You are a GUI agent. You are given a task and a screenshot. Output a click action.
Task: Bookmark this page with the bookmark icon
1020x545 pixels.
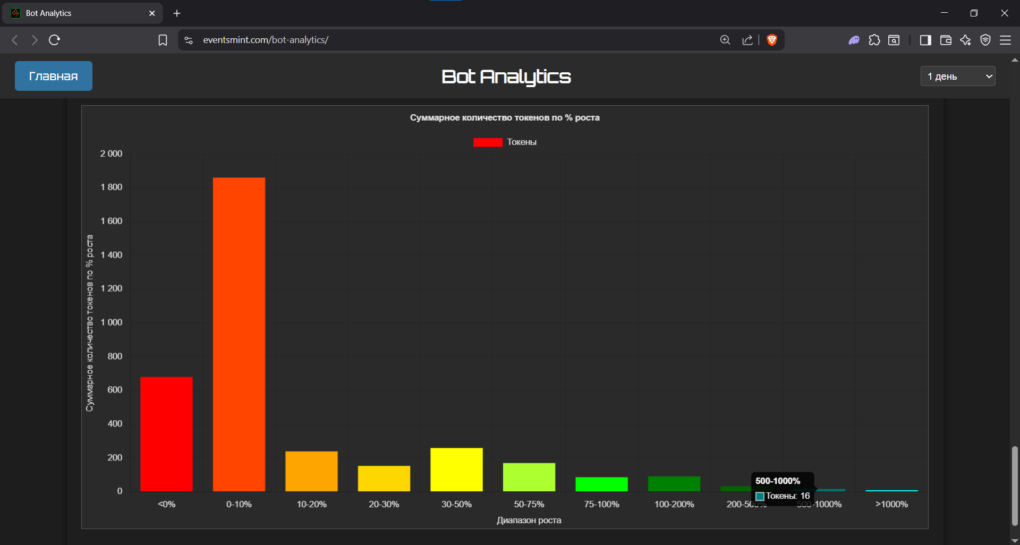(x=163, y=40)
